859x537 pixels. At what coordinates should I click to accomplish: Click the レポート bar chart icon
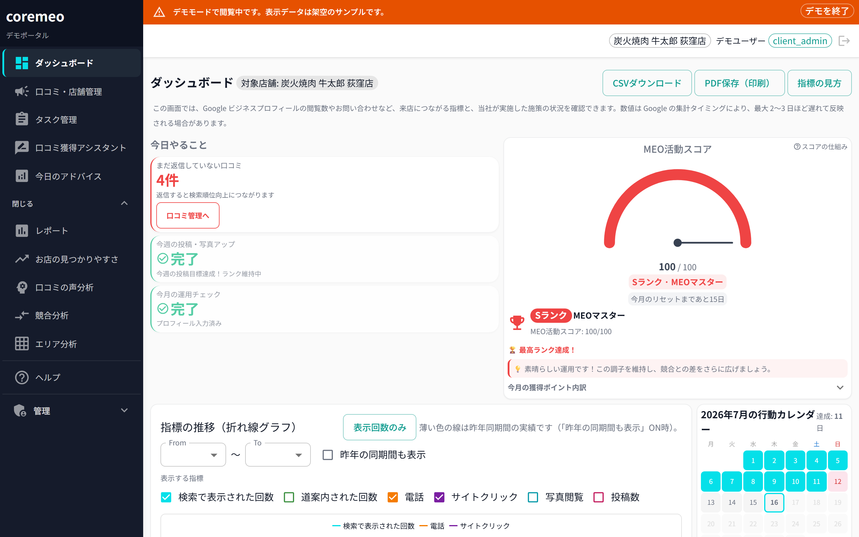22,231
